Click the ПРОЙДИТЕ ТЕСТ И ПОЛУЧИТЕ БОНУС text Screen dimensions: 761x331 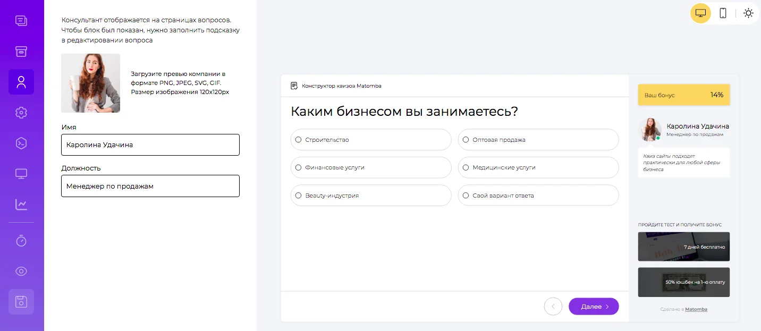(x=680, y=225)
